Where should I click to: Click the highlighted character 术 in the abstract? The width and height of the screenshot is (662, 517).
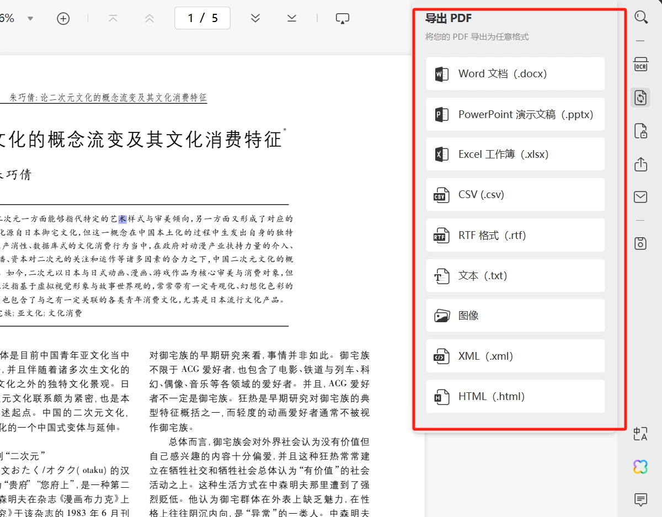pos(122,218)
